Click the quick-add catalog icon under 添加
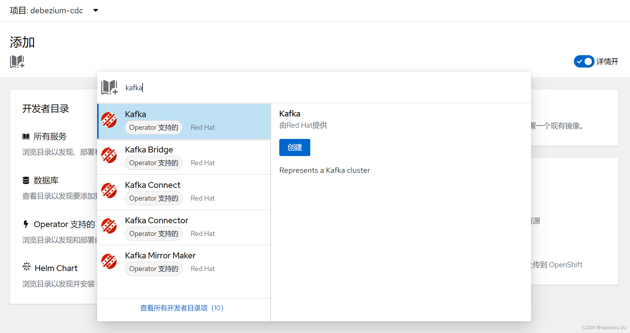This screenshot has height=333, width=630. click(x=17, y=62)
